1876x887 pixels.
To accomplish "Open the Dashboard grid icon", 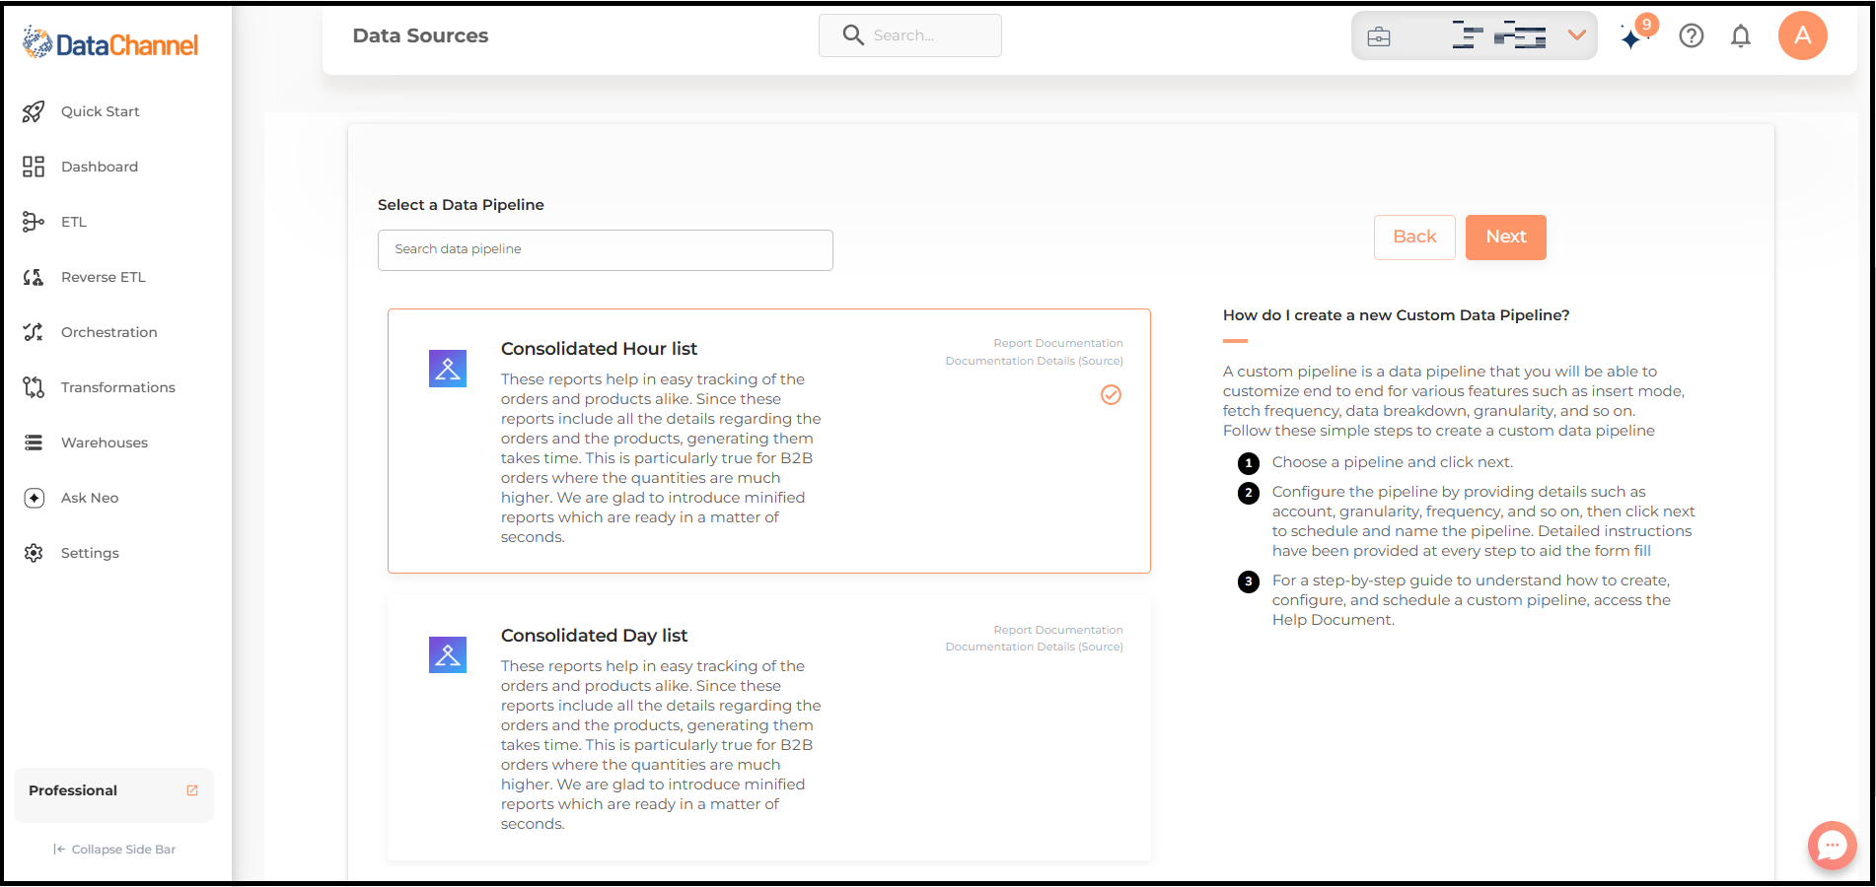I will (34, 167).
